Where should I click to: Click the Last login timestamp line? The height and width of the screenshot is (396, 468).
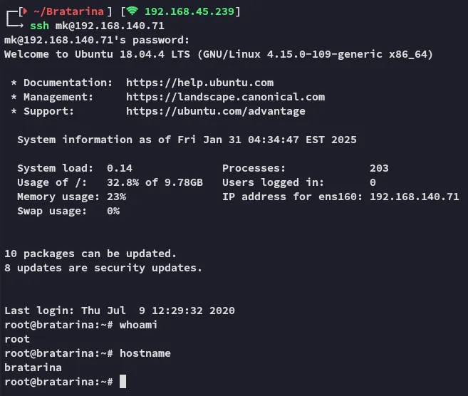[120, 311]
